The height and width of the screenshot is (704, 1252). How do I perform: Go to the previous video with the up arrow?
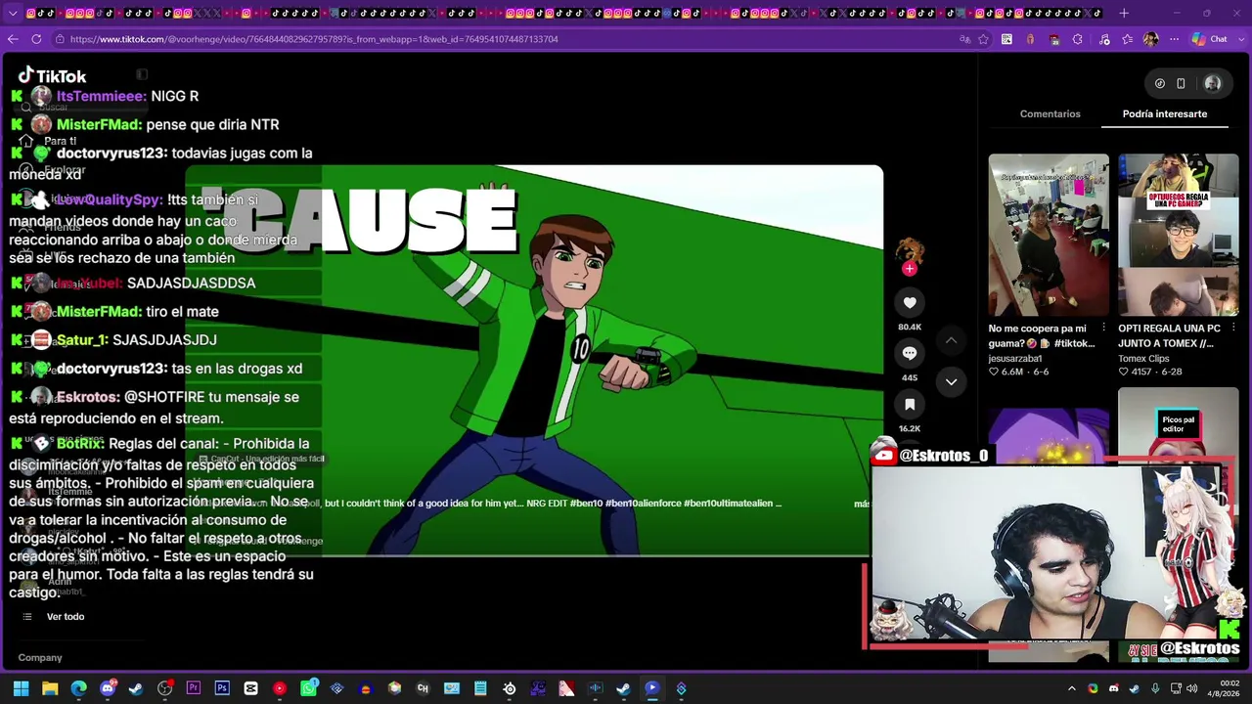tap(951, 340)
